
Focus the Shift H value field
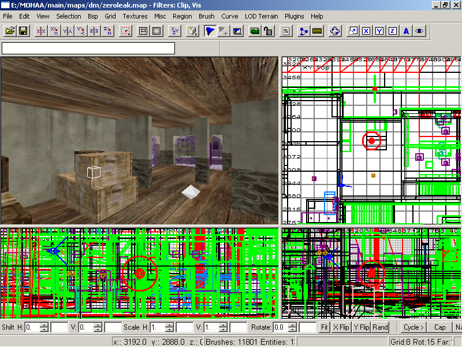(33, 327)
